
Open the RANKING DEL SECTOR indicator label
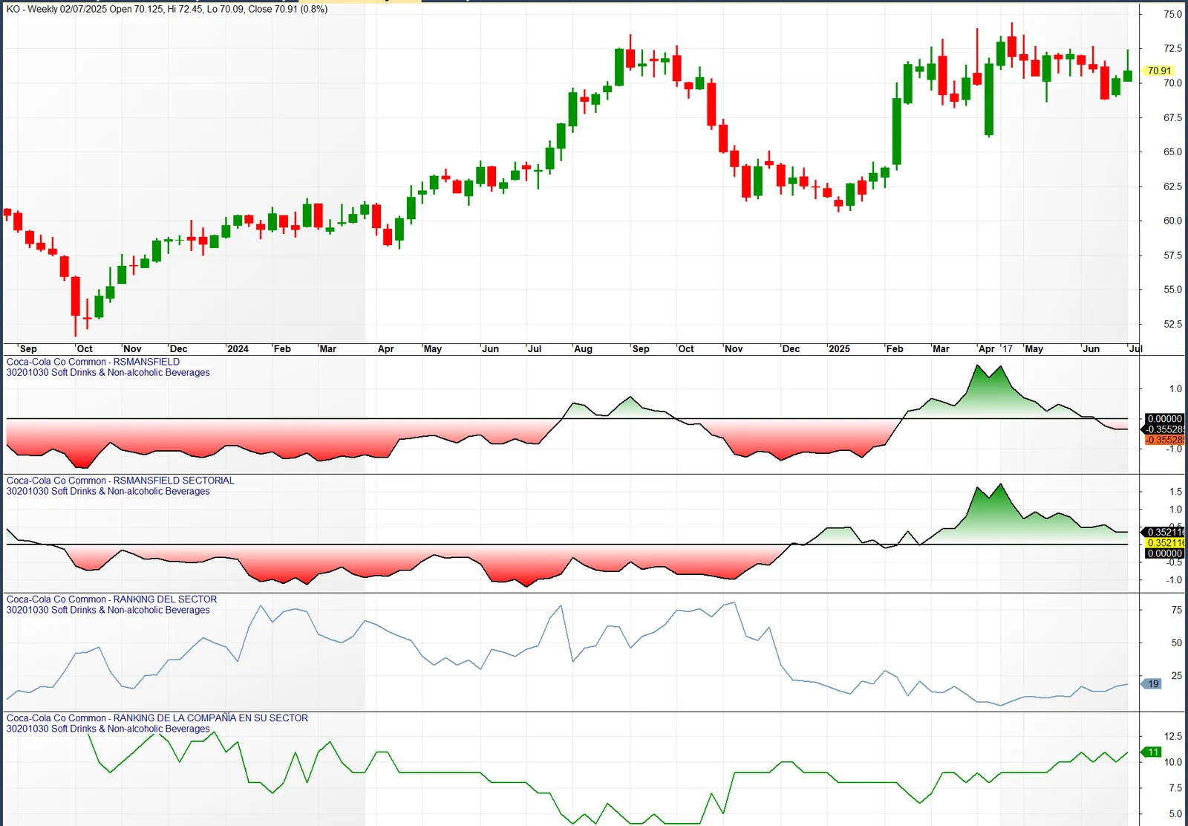pos(111,599)
